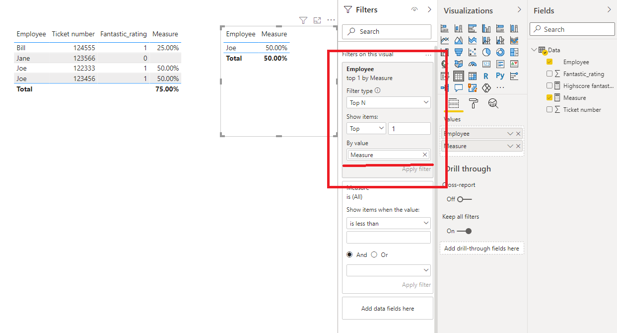
Task: Select the clustered column chart visual
Action: (486, 28)
